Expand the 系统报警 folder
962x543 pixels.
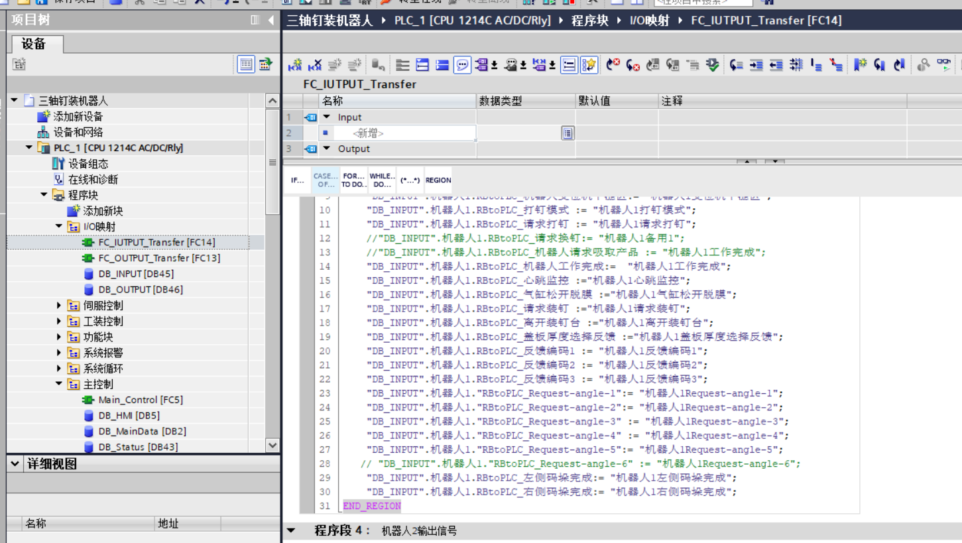59,353
